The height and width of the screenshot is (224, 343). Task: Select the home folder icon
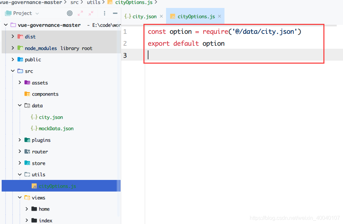(34, 209)
